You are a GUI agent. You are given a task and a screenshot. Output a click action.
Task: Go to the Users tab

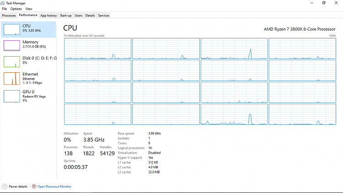pyautogui.click(x=78, y=16)
